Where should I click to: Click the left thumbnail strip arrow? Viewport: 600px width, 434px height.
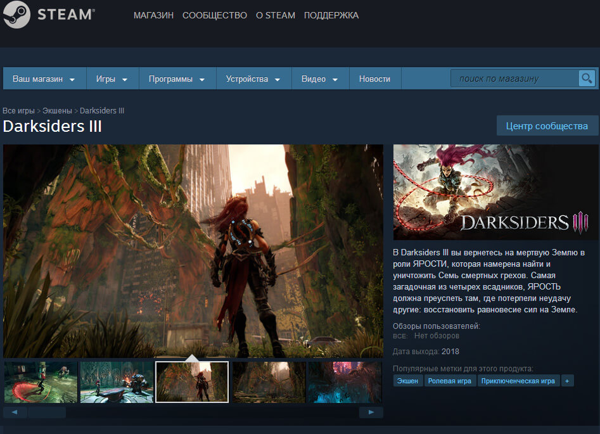click(x=15, y=412)
